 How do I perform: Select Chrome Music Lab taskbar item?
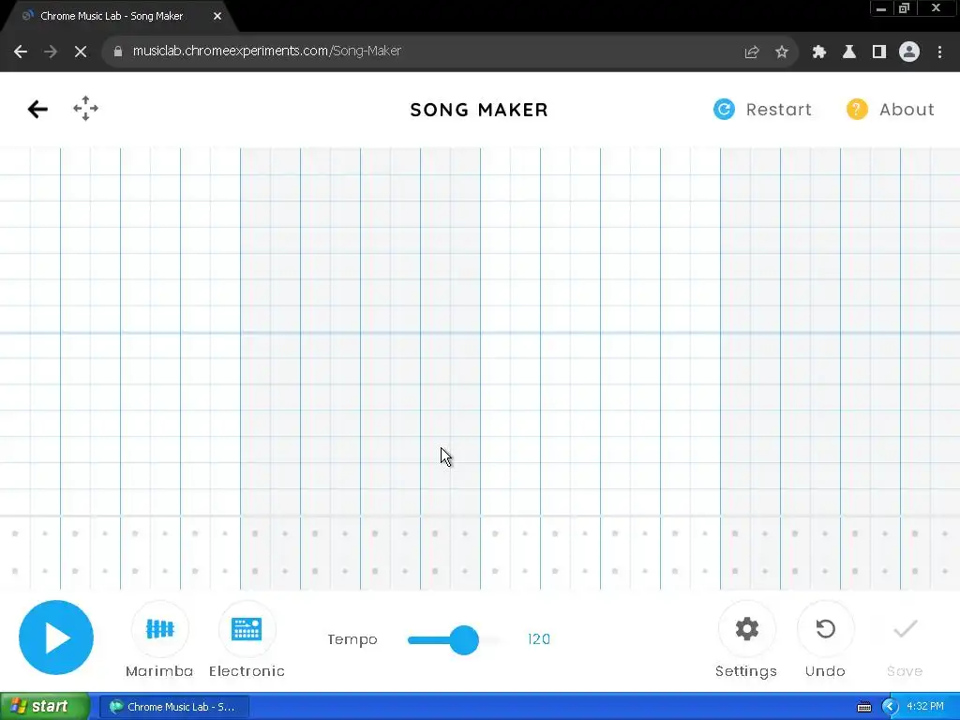(173, 707)
